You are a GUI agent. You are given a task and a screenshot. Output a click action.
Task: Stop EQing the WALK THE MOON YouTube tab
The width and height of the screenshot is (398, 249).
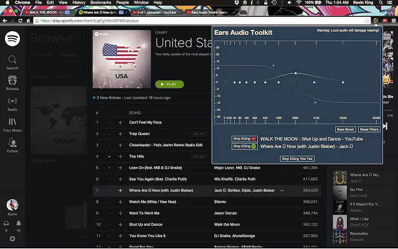tap(244, 139)
